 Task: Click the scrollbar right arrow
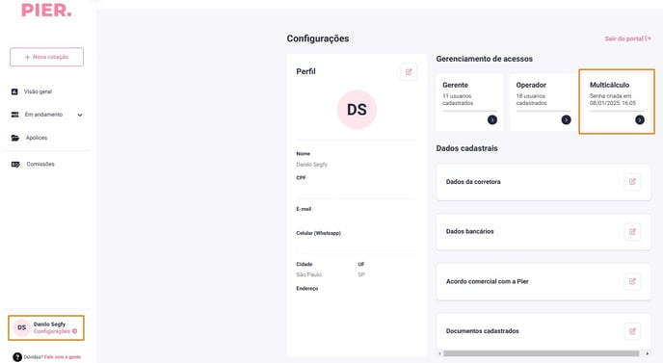(x=648, y=353)
